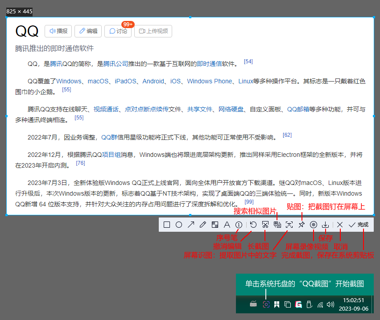Select the numbered sequence marker tool
This screenshot has height=320, width=380.
tap(239, 225)
